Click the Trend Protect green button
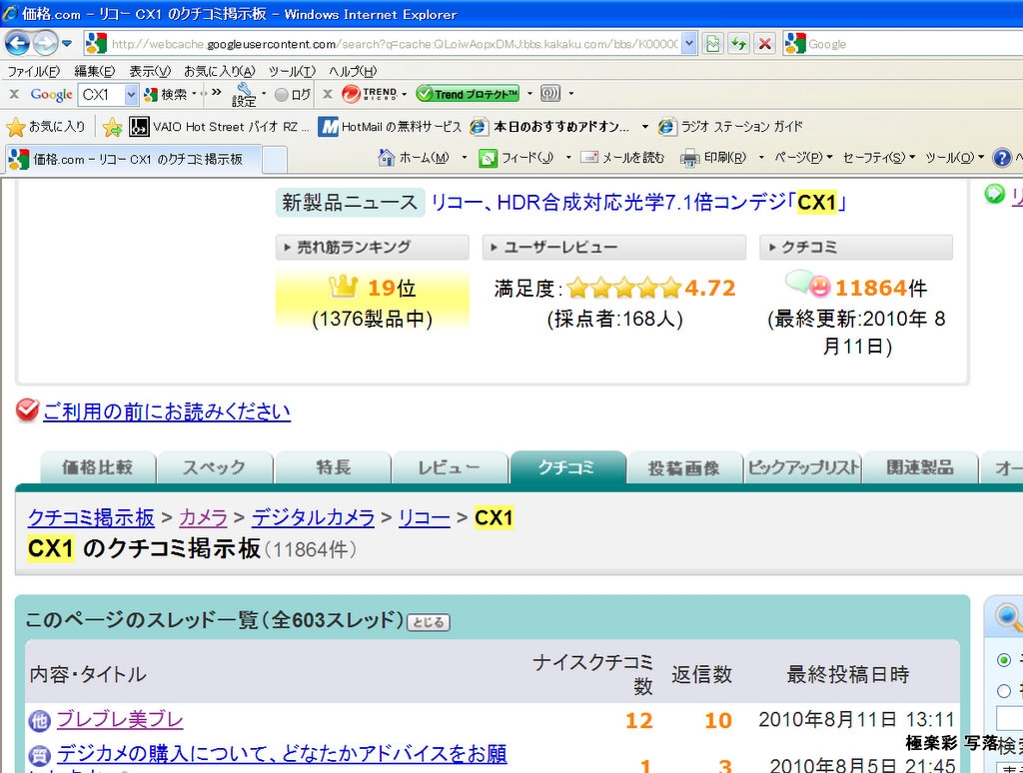1023x773 pixels. [468, 94]
